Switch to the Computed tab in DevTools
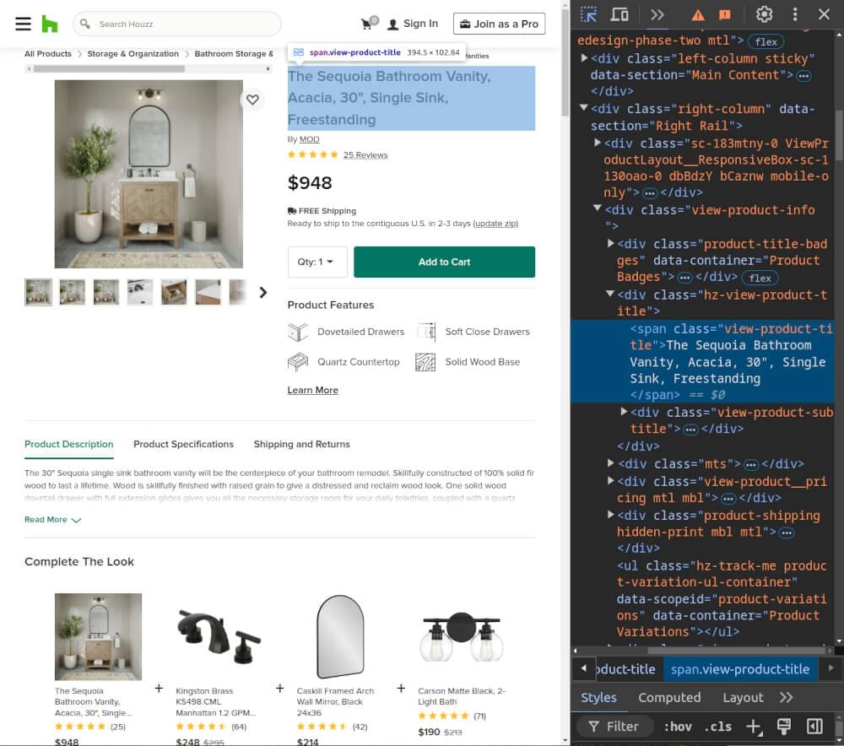844x746 pixels. [669, 697]
